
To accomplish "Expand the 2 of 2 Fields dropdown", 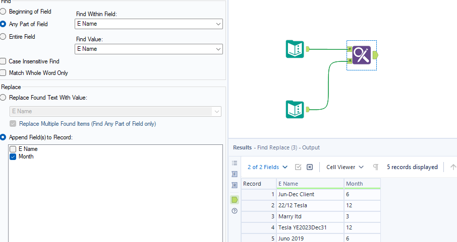I will (x=267, y=167).
